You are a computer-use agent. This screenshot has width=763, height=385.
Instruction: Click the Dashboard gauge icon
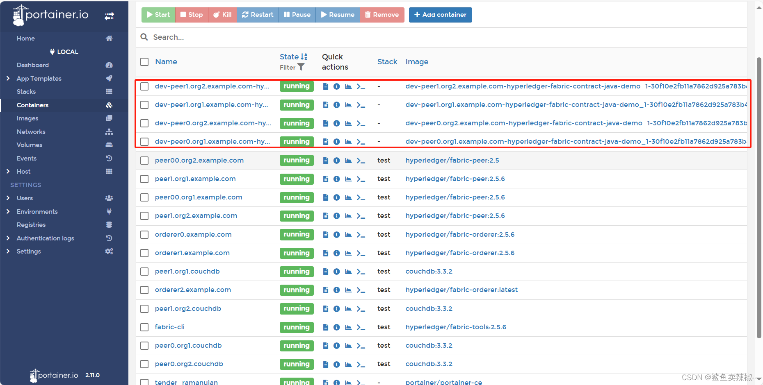click(109, 65)
